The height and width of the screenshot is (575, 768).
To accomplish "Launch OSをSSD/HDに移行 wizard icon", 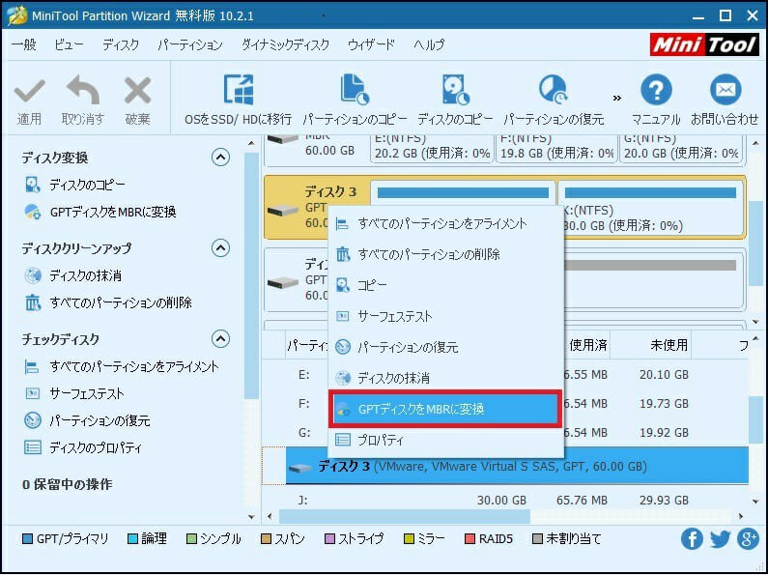I will (238, 90).
